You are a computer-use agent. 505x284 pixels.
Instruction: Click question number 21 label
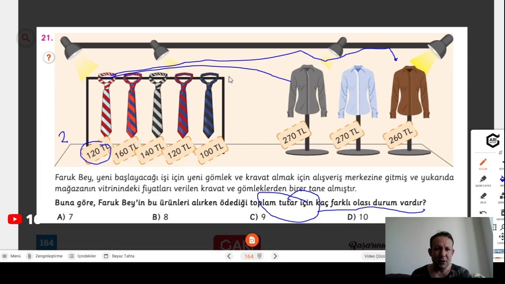pyautogui.click(x=47, y=38)
